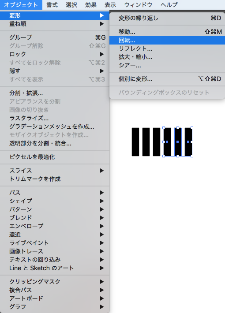Open the ウィンドウ menu
225x313 pixels.
tap(138, 5)
